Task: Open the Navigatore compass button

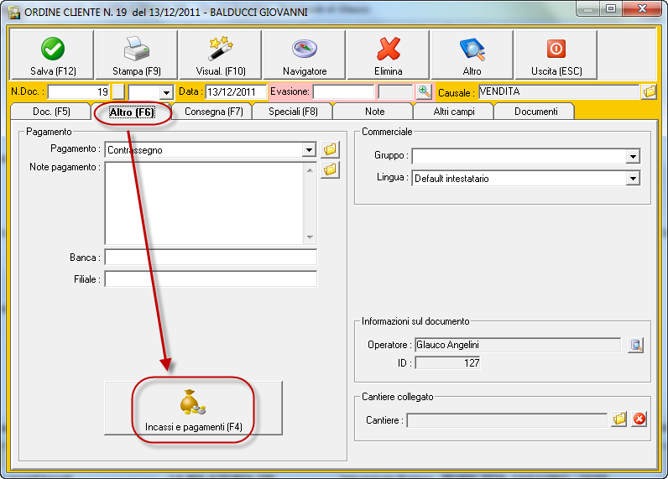Action: [304, 55]
